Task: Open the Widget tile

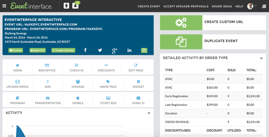Action: (x=138, y=84)
